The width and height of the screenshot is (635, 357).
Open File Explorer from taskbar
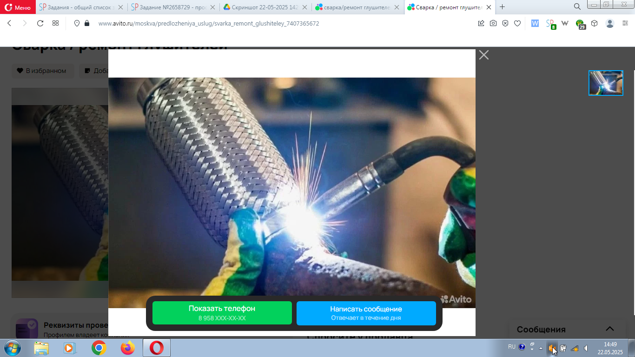(x=41, y=348)
